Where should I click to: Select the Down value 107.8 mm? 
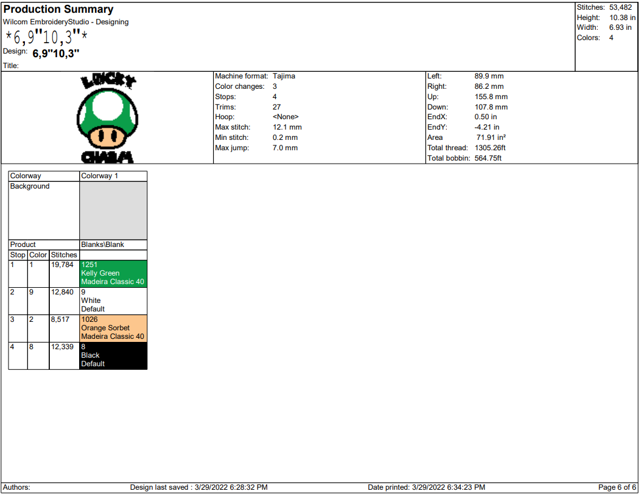tap(491, 107)
